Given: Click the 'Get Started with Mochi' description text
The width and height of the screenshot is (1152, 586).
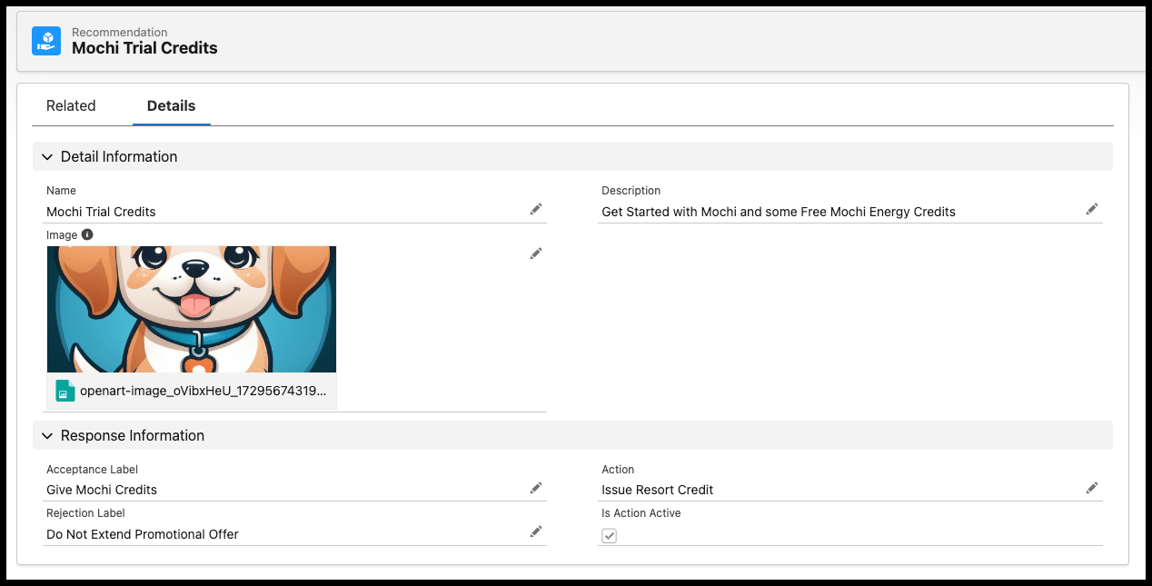Looking at the screenshot, I should (x=779, y=212).
